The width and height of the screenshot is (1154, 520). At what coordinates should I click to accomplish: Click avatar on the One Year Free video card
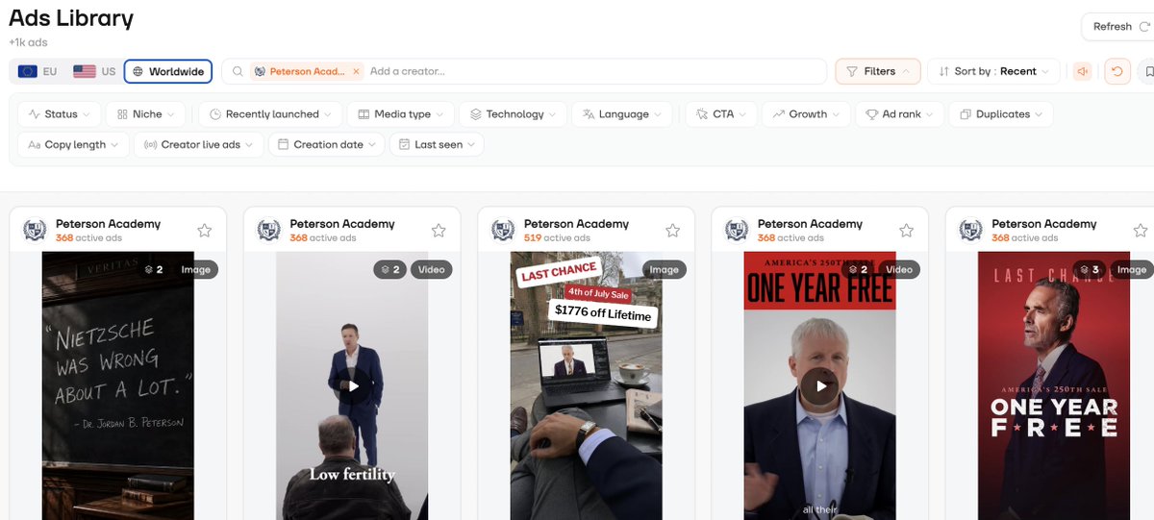coord(737,231)
